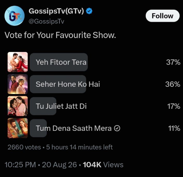
Task: Click the Vote for Your Favourite Show text
Action: click(x=60, y=35)
